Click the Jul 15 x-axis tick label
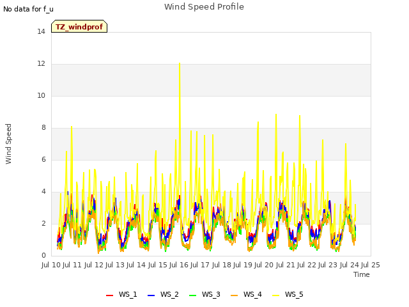Image resolution: width=409 pixels, height=307 pixels. (158, 265)
